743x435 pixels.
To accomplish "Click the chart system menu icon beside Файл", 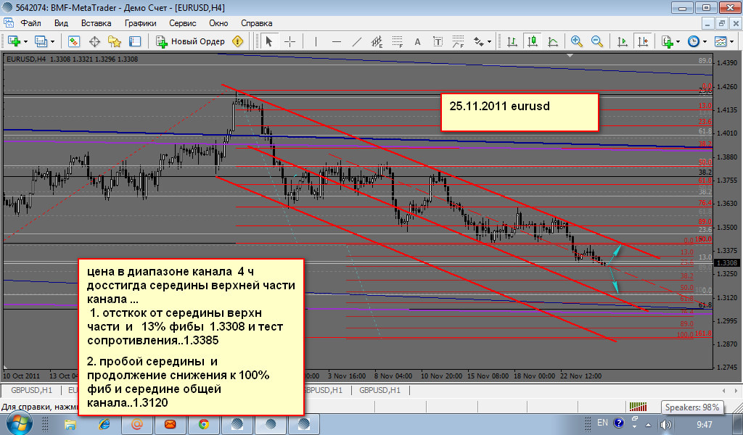I will point(9,22).
